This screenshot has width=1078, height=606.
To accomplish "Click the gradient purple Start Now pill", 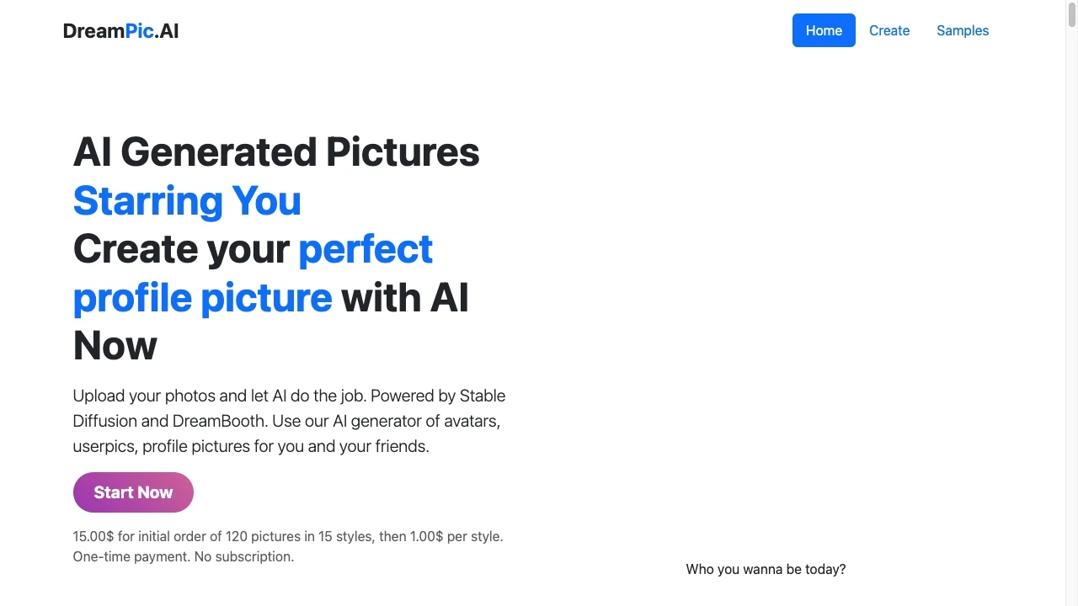I will pos(133,492).
